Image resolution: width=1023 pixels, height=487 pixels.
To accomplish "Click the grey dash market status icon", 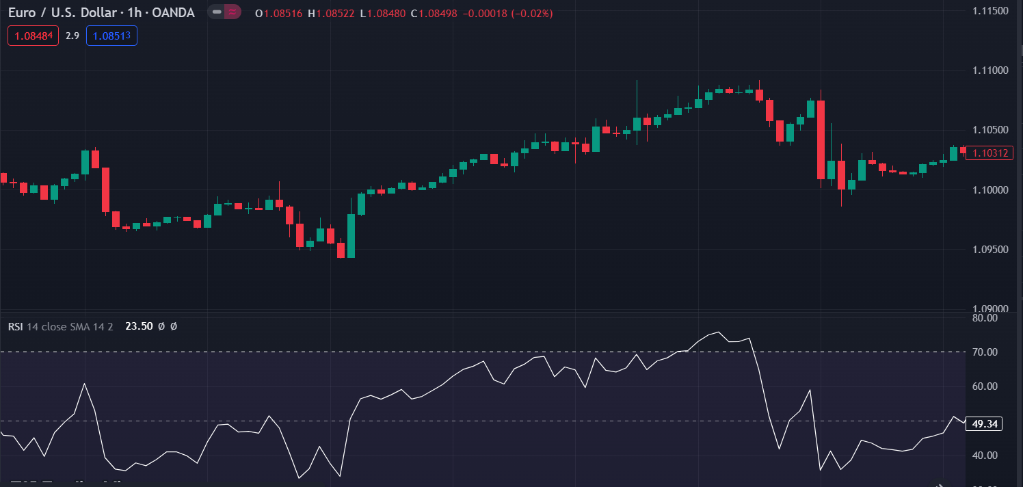I will pos(217,12).
